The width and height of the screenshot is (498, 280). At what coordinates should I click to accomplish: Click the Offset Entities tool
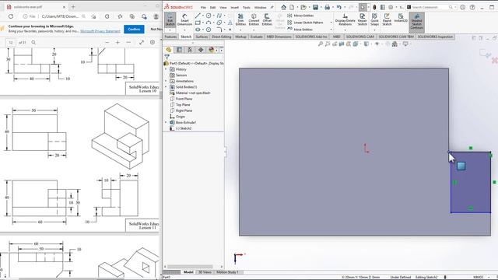coord(267,19)
